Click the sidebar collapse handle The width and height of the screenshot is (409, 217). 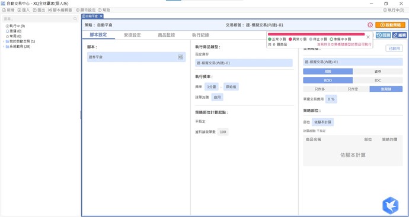81,115
